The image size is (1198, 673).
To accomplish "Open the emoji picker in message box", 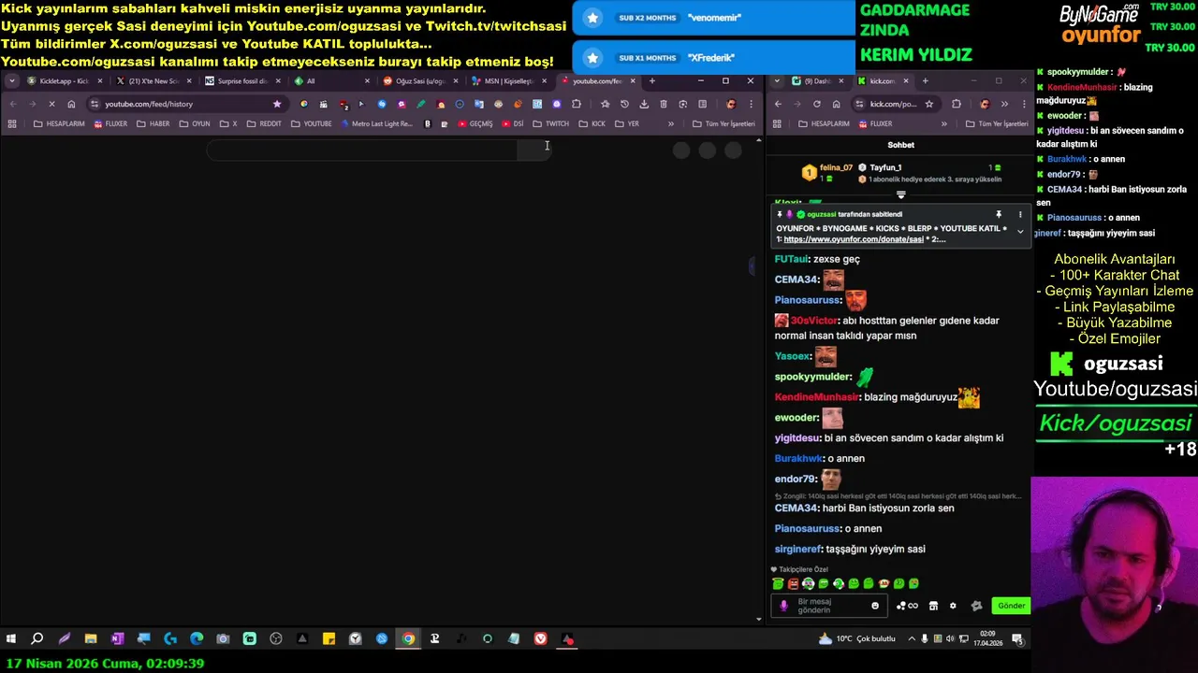I will click(x=875, y=606).
